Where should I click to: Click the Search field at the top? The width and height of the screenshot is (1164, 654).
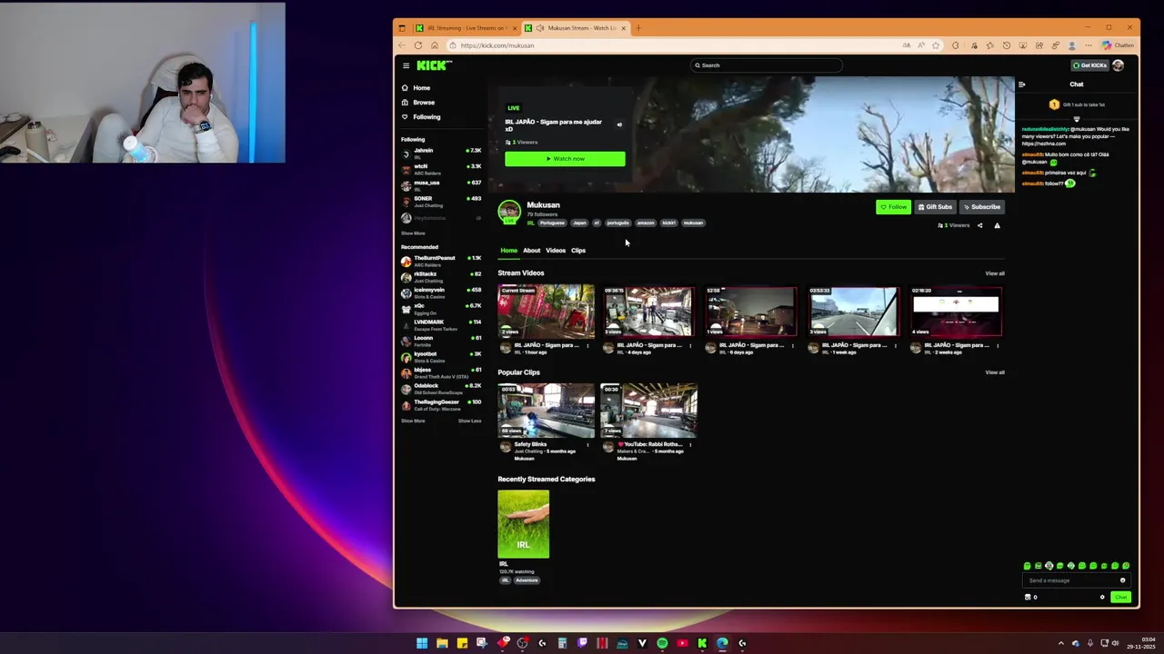tap(766, 65)
